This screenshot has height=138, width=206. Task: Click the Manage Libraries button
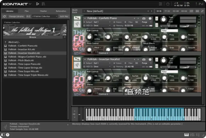pyautogui.click(x=16, y=16)
